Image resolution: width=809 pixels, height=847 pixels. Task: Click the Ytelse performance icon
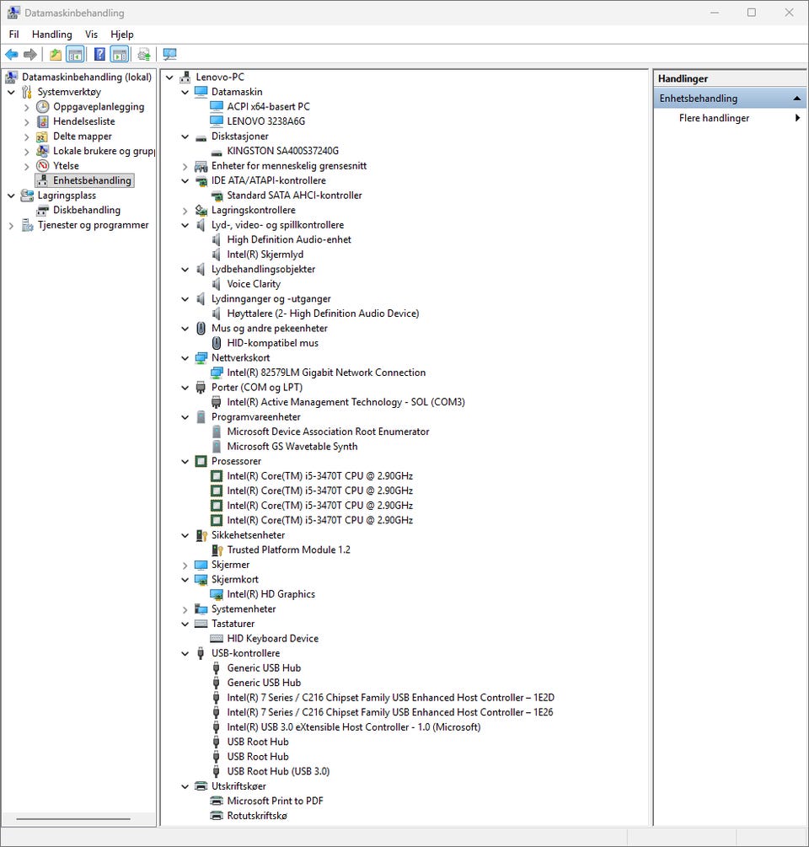(x=43, y=166)
